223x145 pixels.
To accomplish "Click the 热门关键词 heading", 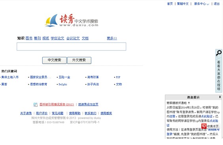I will (9, 71).
